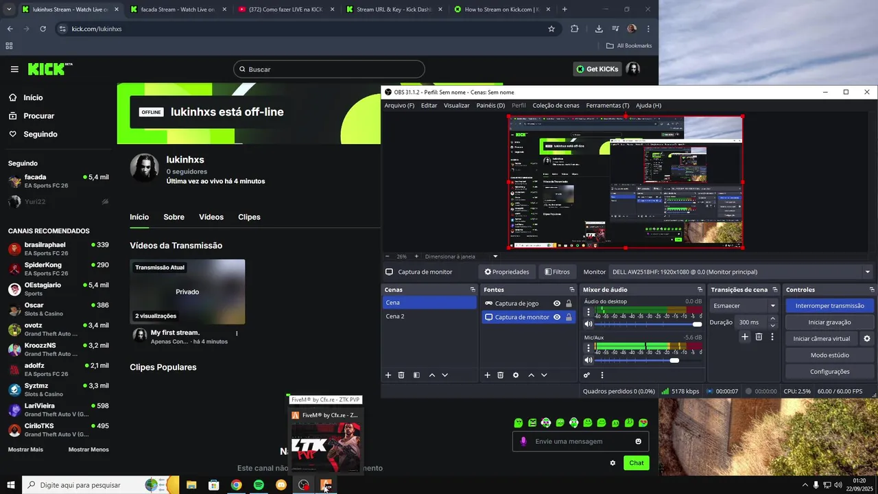Open chat settings gear on Kick
The height and width of the screenshot is (494, 878).
pyautogui.click(x=613, y=463)
